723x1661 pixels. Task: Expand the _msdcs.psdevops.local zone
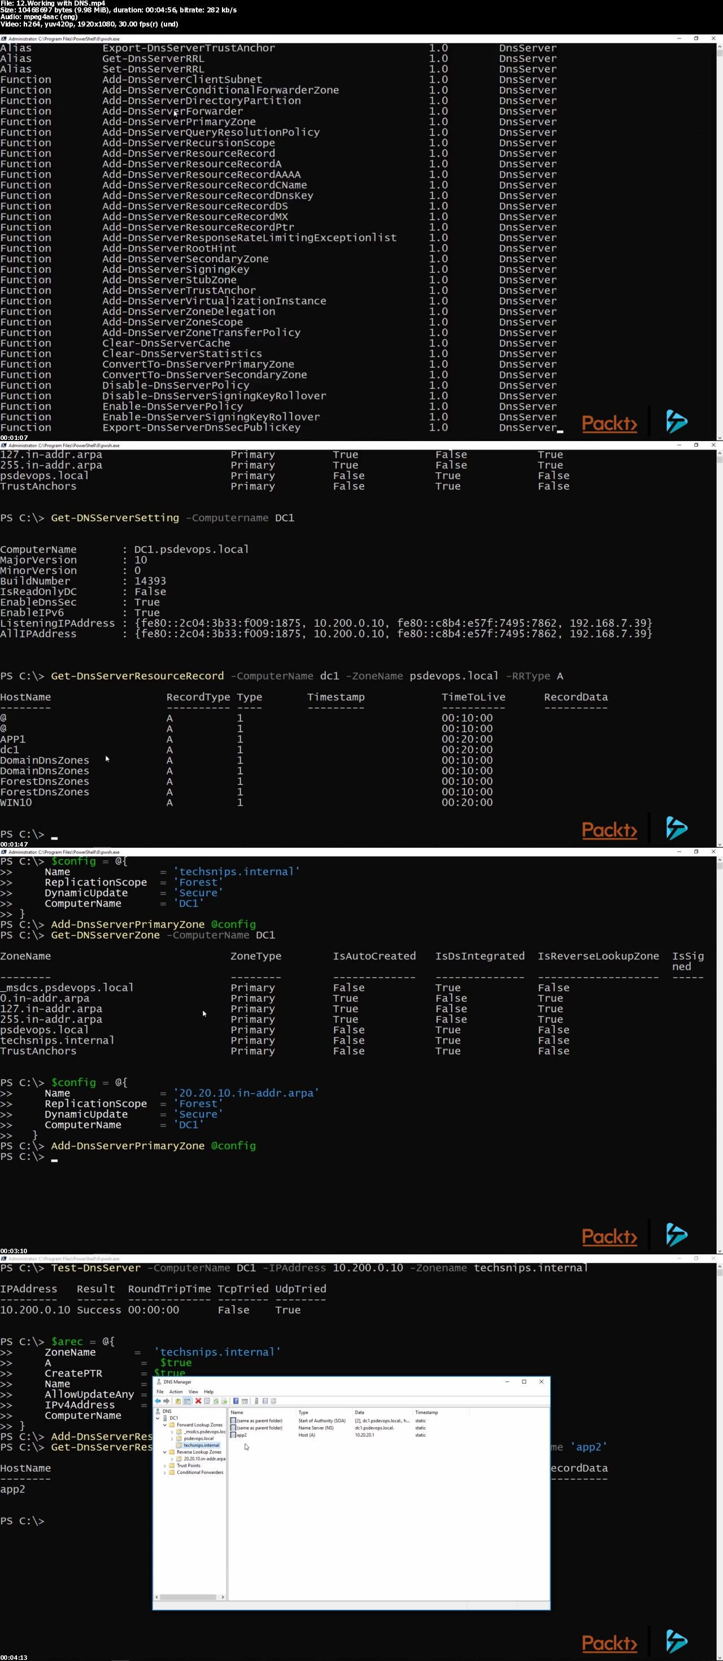point(172,1432)
